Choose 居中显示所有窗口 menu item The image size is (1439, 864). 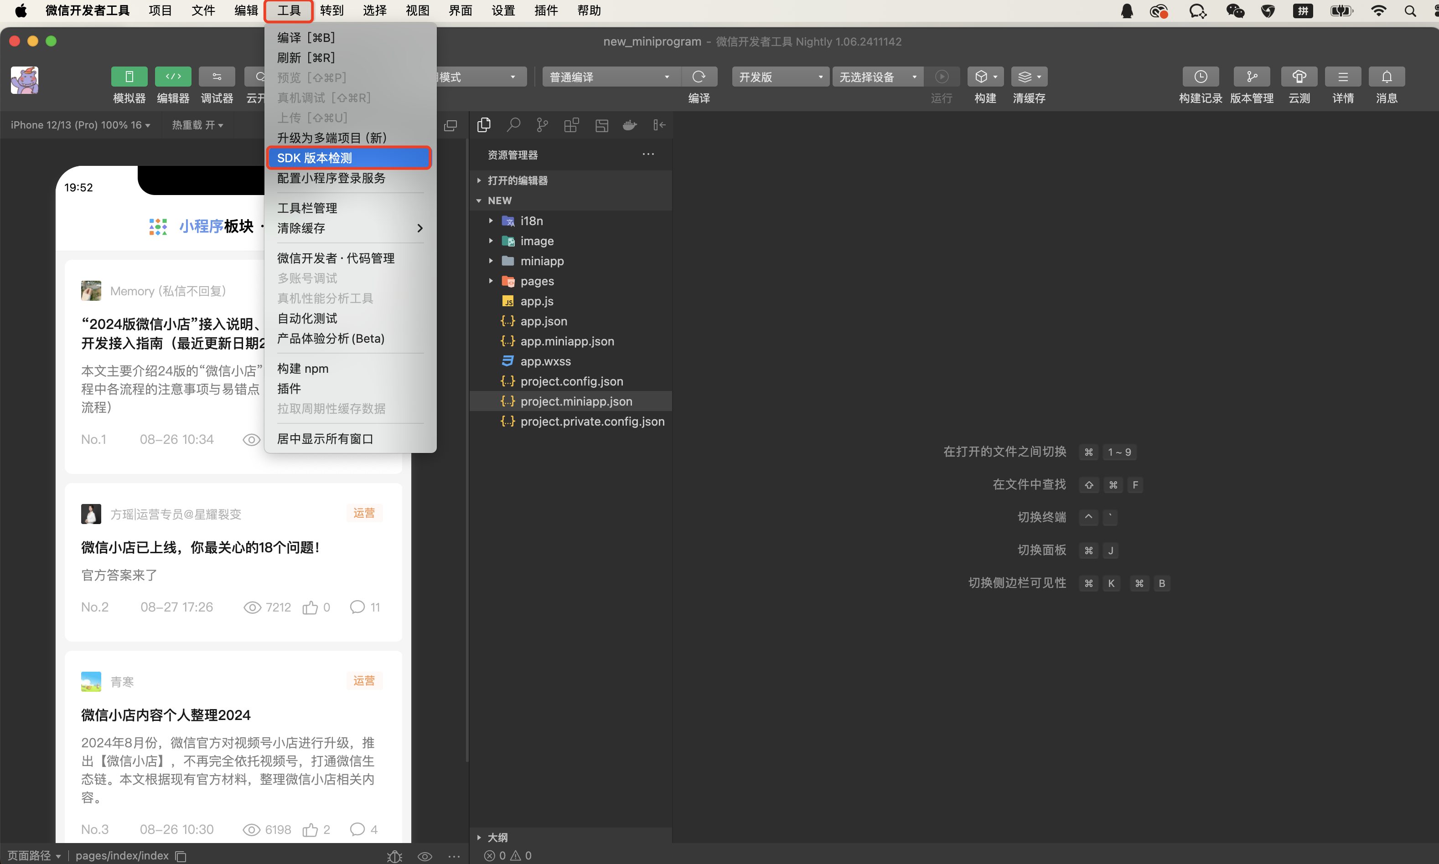coord(350,439)
